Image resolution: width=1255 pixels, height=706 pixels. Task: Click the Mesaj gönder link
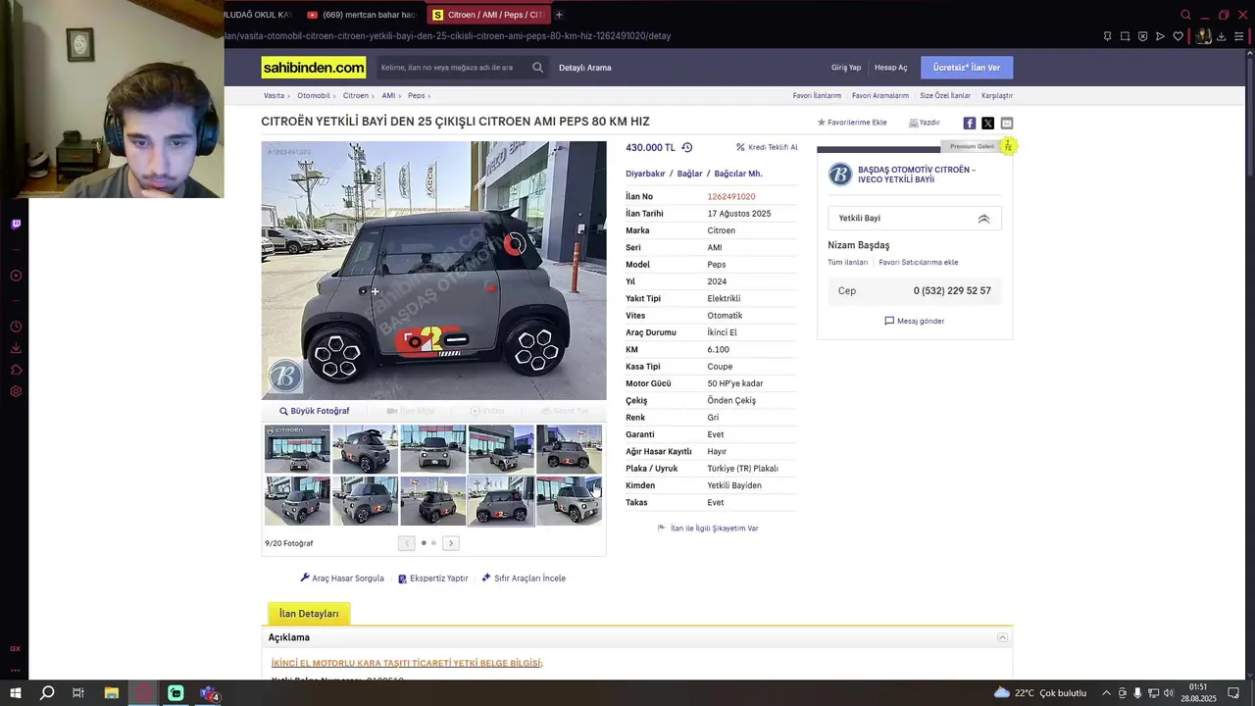[914, 321]
